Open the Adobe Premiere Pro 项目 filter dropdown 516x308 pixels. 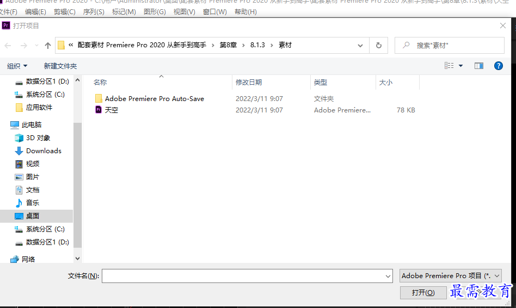[451, 276]
